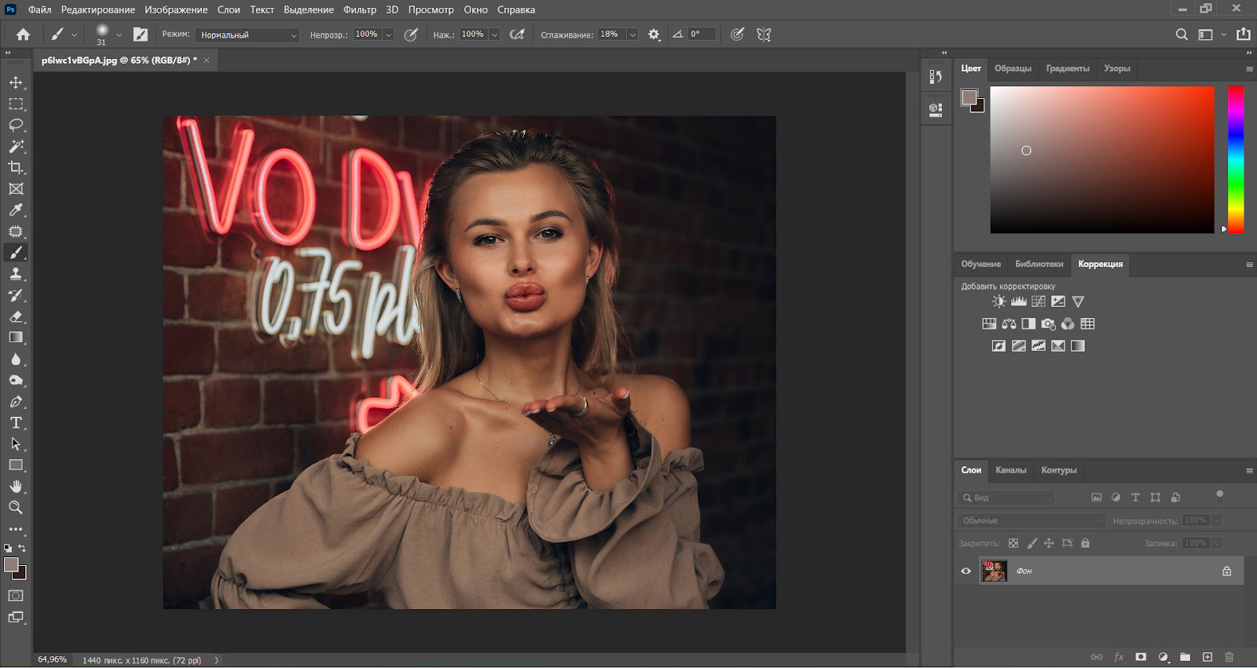Select the Blur tool

pyautogui.click(x=16, y=359)
